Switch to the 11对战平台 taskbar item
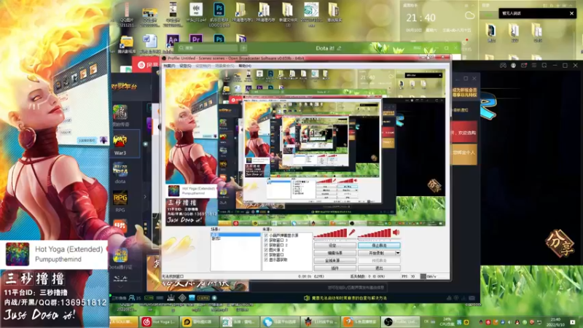This screenshot has width=583, height=328. pos(320,321)
